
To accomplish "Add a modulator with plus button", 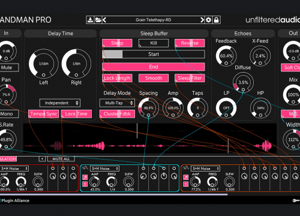I will [x=42, y=159].
